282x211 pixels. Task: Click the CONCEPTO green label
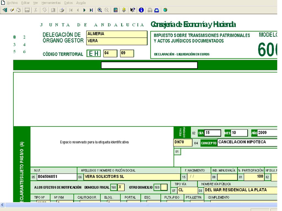coord(209,143)
